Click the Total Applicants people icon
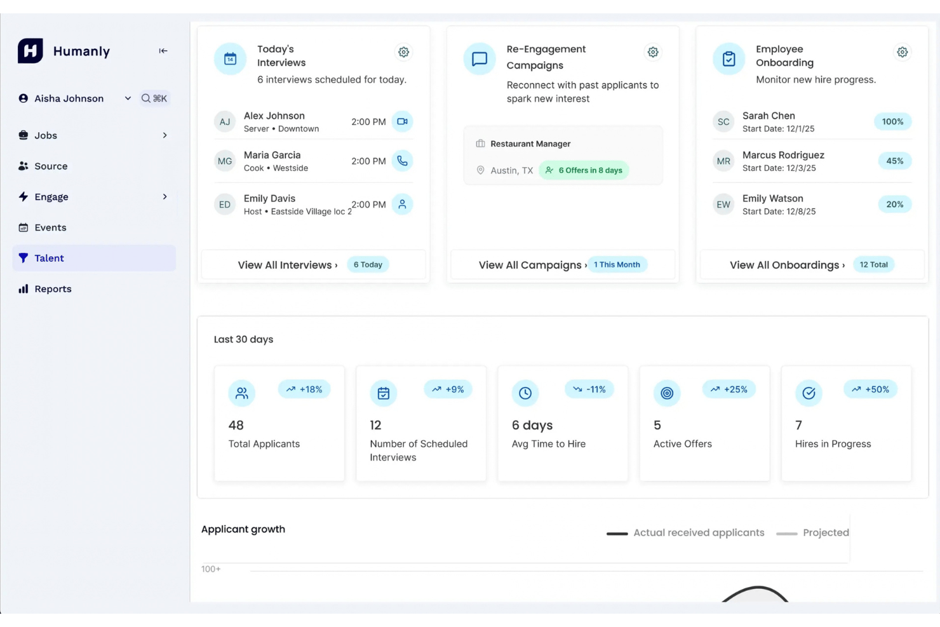 (242, 393)
